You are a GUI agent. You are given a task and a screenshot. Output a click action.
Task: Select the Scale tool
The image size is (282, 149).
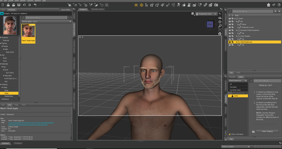click(168, 5)
